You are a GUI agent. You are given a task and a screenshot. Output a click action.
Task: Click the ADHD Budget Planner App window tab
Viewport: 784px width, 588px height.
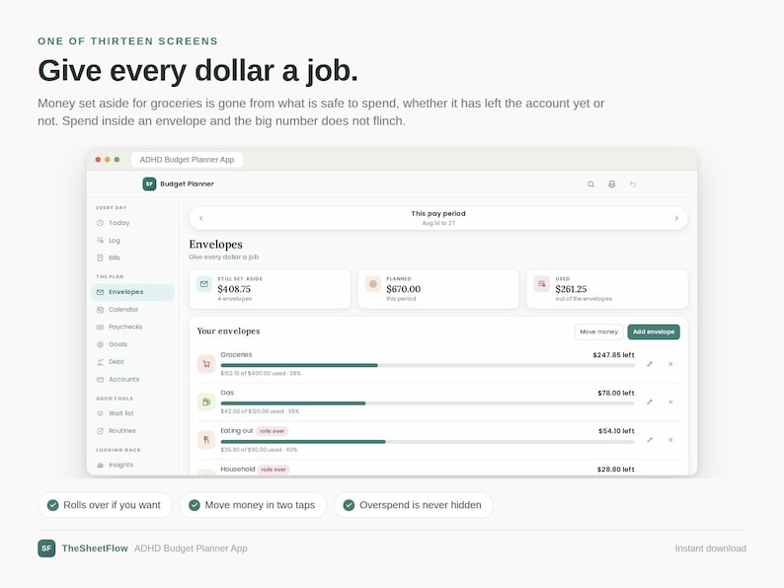[x=187, y=160]
